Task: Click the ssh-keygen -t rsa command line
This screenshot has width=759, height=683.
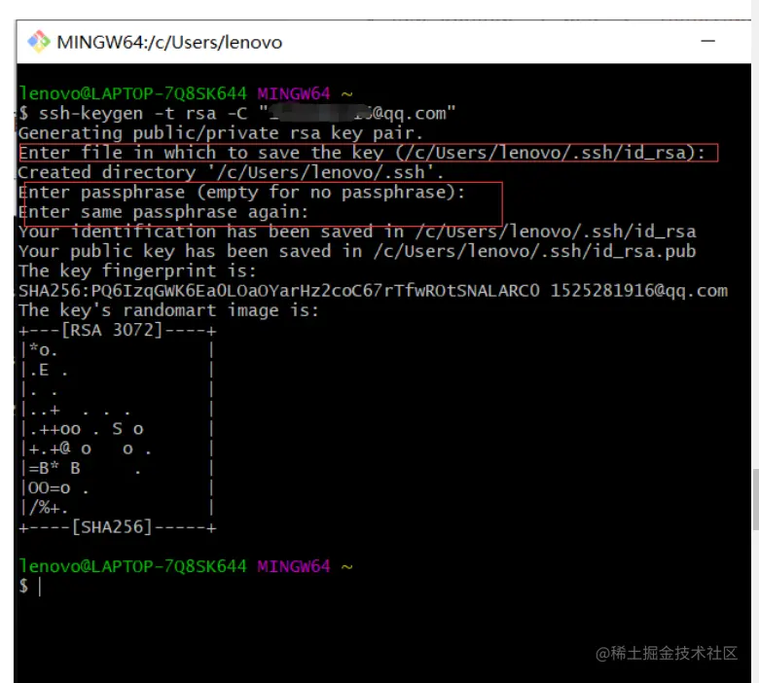Action: click(x=237, y=113)
